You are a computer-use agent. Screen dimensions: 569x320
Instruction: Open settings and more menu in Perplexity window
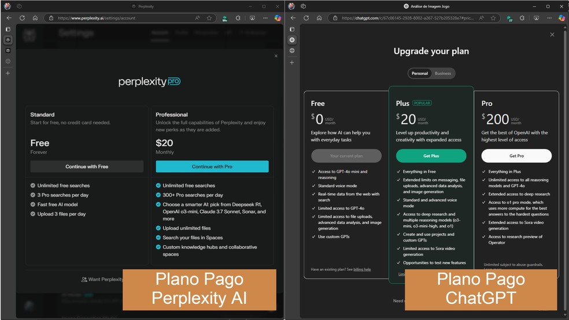click(x=265, y=18)
